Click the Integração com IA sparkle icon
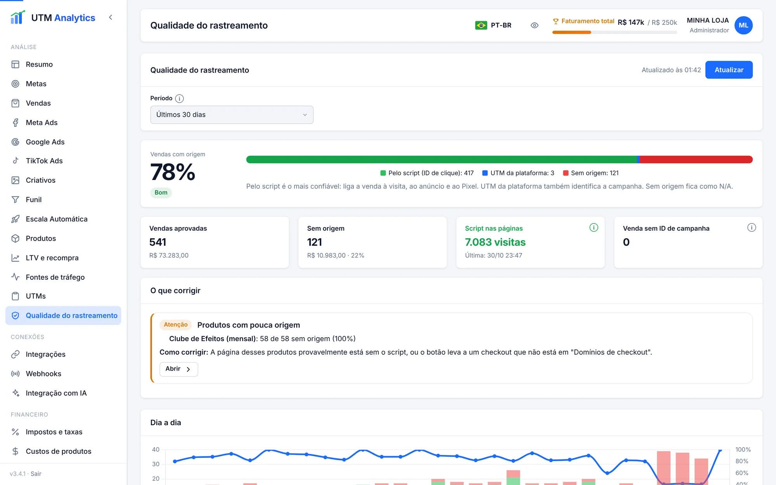Viewport: 776px width, 485px height. (16, 393)
